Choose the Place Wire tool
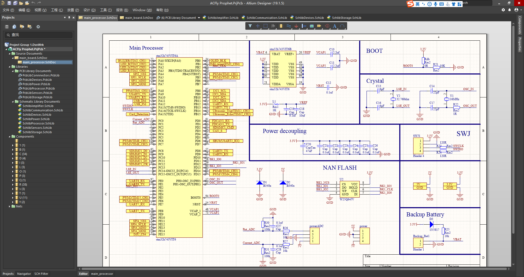The width and height of the screenshot is (524, 277). [288, 26]
